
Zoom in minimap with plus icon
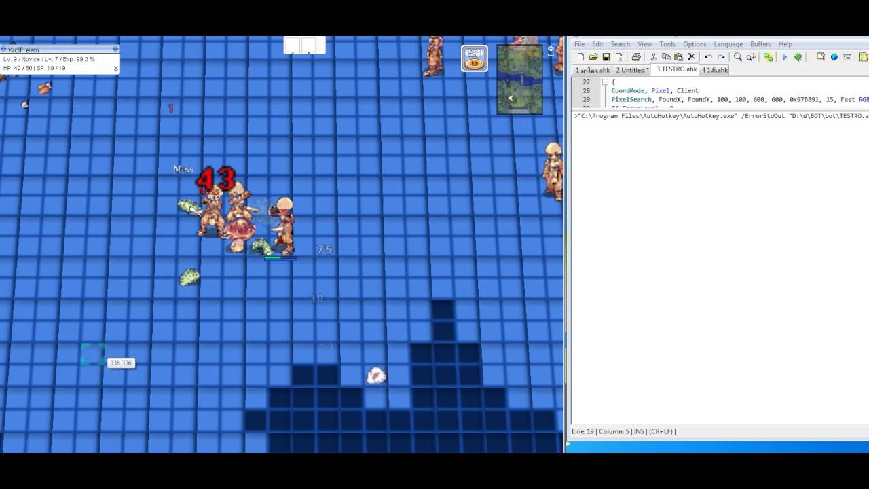pyautogui.click(x=551, y=48)
